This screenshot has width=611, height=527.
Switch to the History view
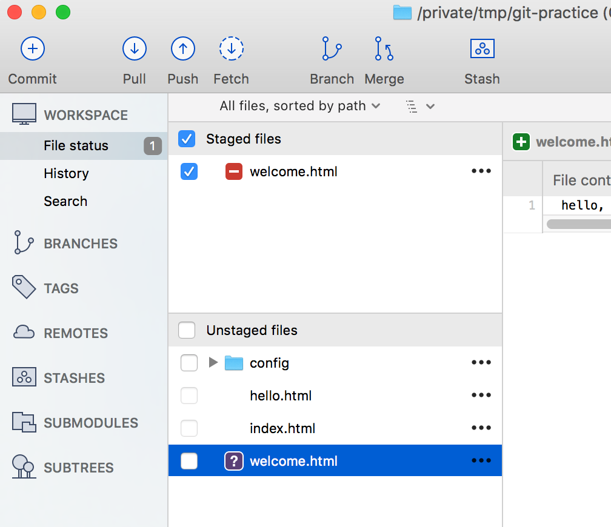65,173
